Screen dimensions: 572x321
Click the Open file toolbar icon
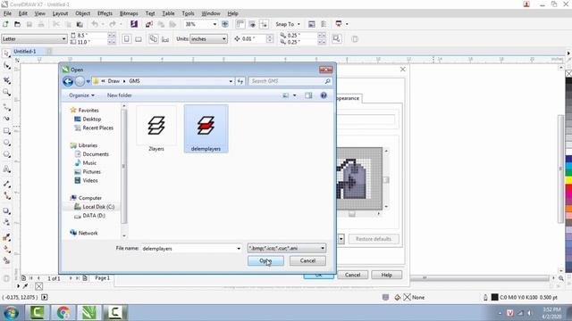pyautogui.click(x=17, y=24)
